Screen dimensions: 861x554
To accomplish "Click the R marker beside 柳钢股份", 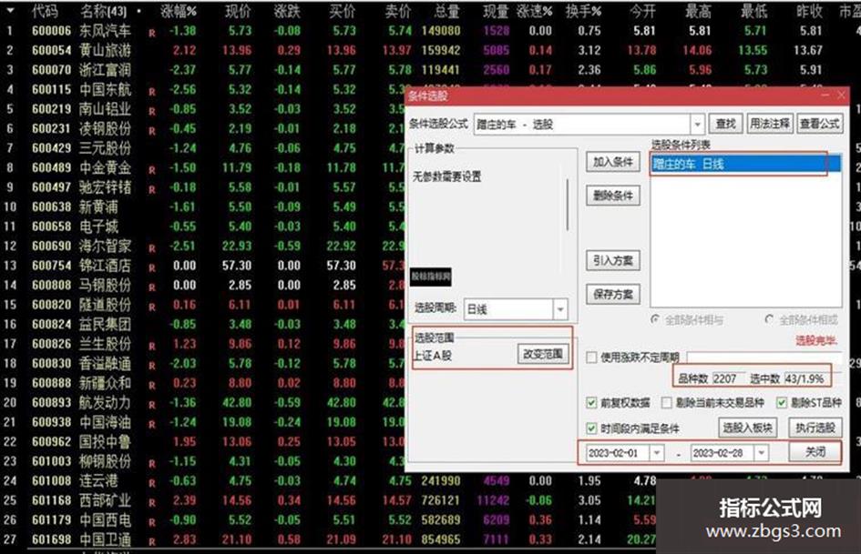I will [x=152, y=464].
